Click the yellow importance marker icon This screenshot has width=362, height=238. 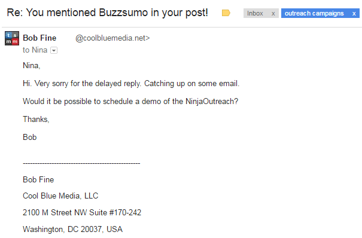coord(226,13)
